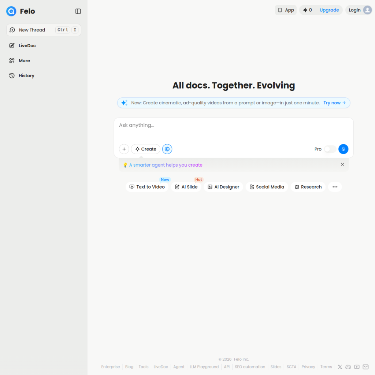Select the AI Designer chip
Image resolution: width=375 pixels, height=375 pixels.
(x=223, y=187)
